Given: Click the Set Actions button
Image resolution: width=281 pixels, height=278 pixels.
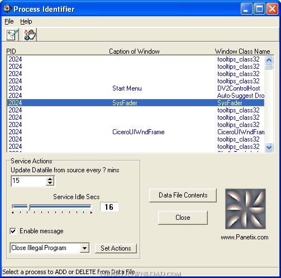Looking at the screenshot, I should [116, 248].
